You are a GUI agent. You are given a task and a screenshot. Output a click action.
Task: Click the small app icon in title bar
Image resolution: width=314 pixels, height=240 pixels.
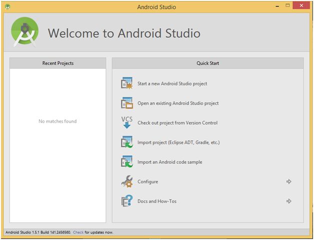point(7,7)
